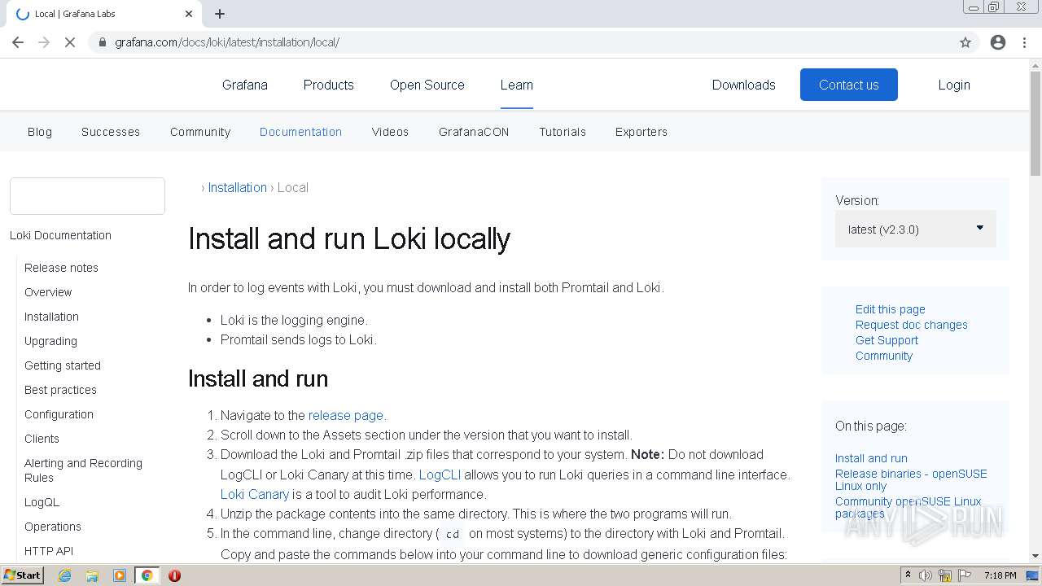Open the red Opera taskbar icon

pyautogui.click(x=174, y=575)
